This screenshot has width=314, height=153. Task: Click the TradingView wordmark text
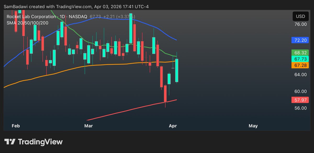40,142
